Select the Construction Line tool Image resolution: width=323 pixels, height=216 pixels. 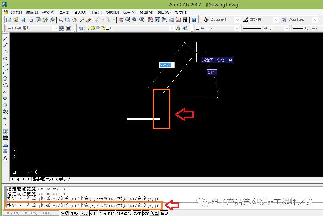pos(5,45)
